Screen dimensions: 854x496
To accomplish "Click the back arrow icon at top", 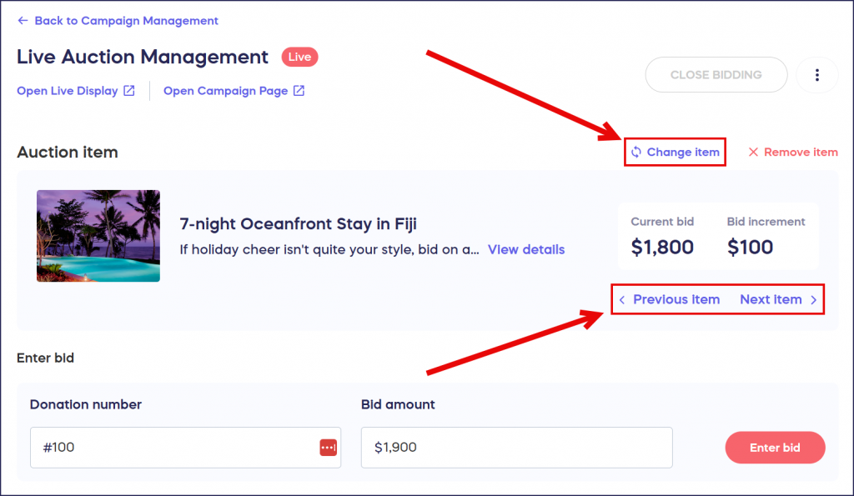I will pos(23,21).
